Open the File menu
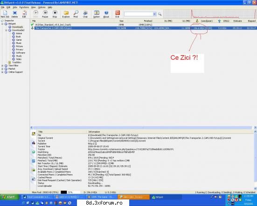This screenshot has height=206, width=257. tap(2, 7)
